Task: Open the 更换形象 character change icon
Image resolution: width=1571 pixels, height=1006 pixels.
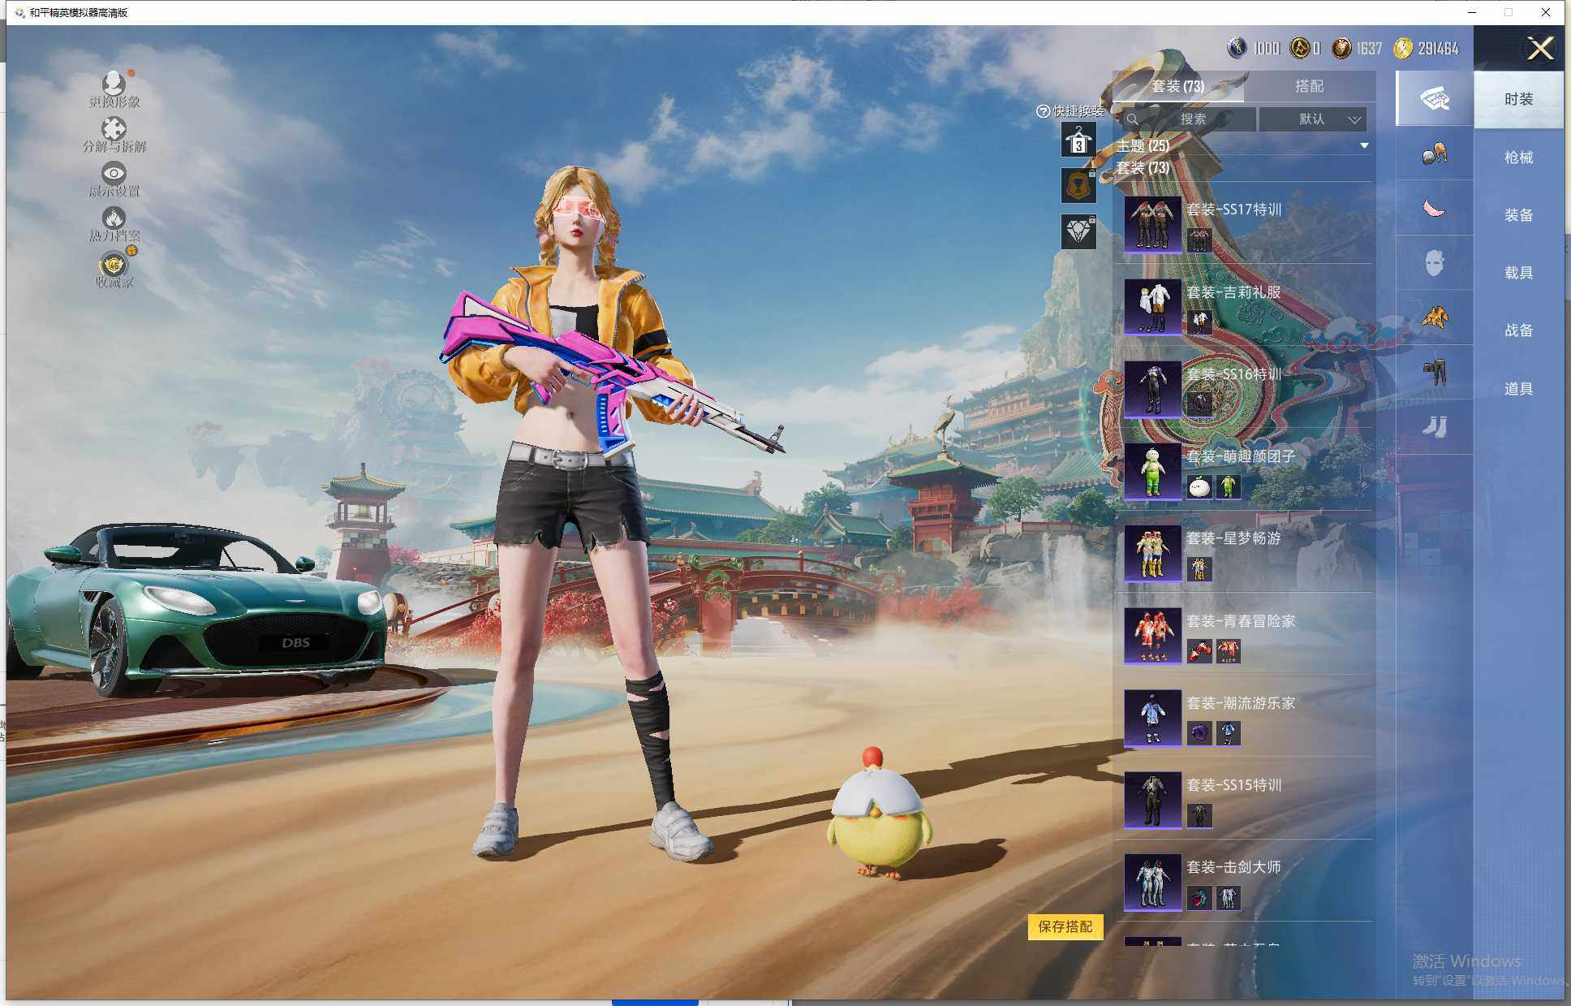Action: 114,84
